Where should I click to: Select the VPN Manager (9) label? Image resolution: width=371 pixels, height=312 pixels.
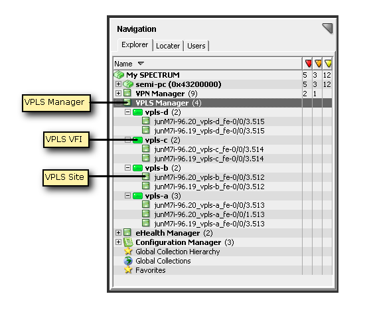[167, 94]
